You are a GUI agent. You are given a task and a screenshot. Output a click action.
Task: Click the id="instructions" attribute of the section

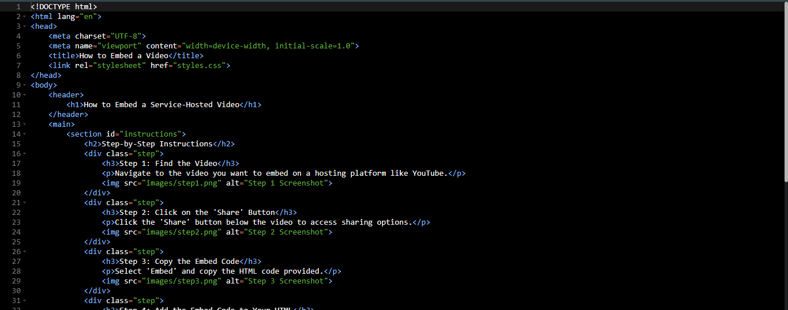click(144, 134)
